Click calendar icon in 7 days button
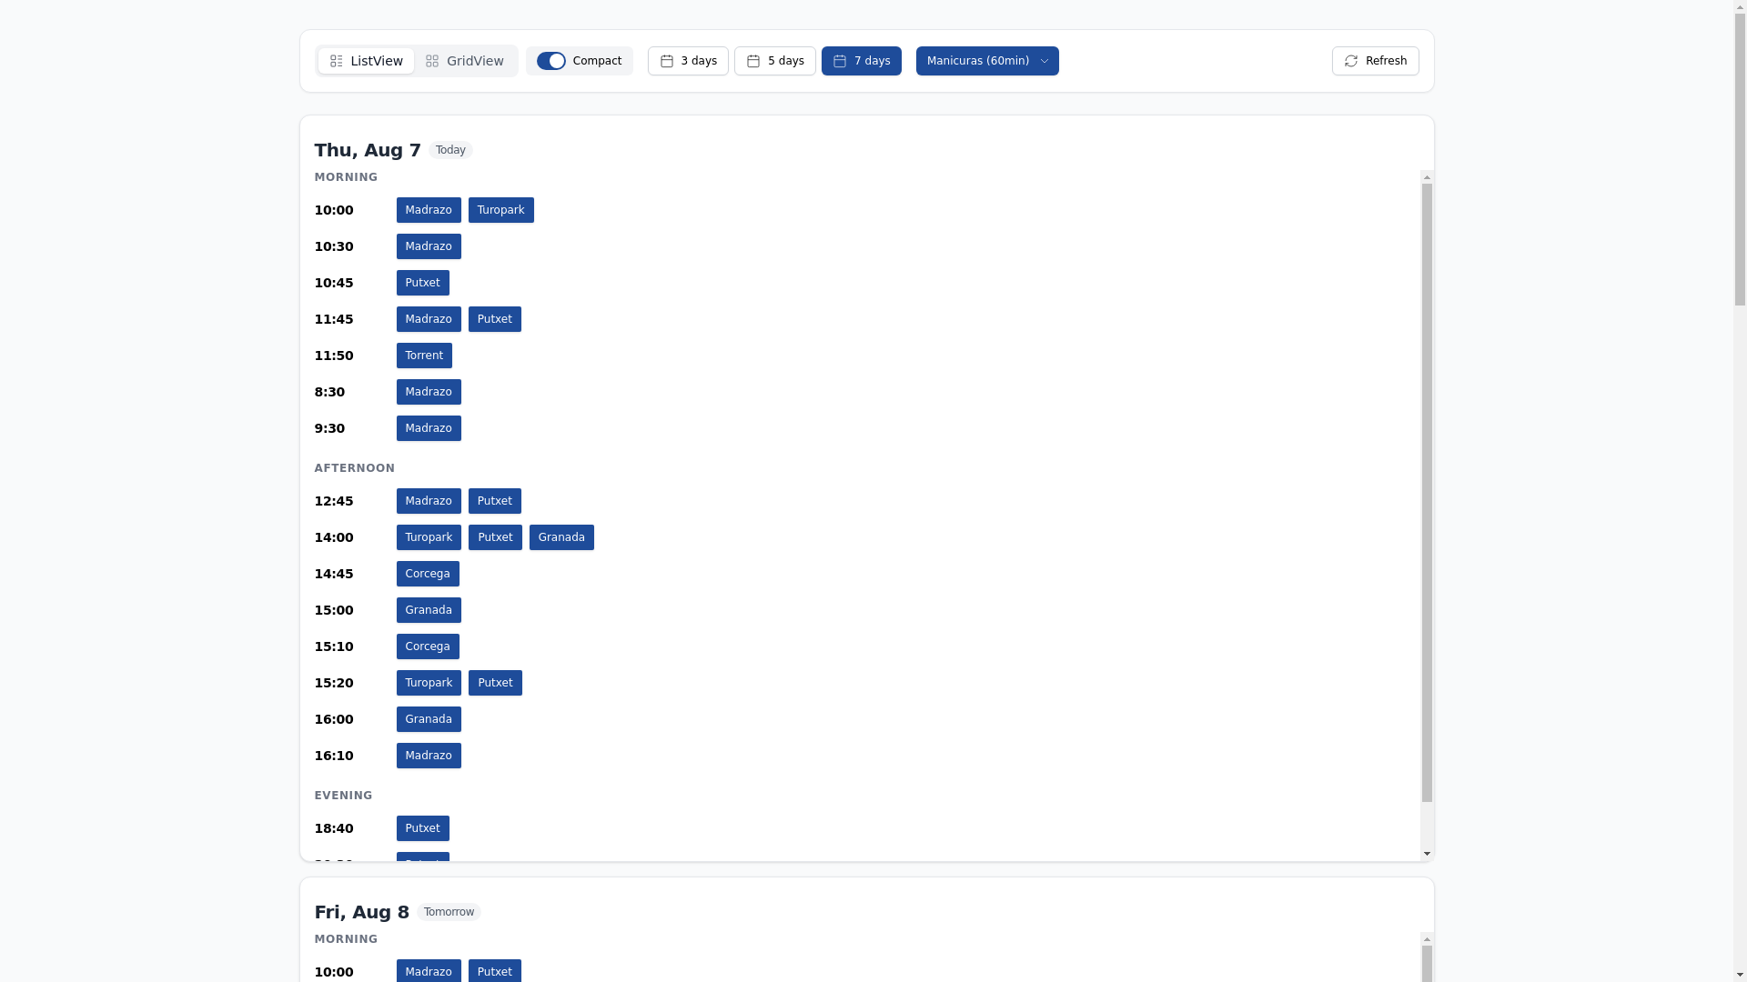1747x982 pixels. (840, 61)
